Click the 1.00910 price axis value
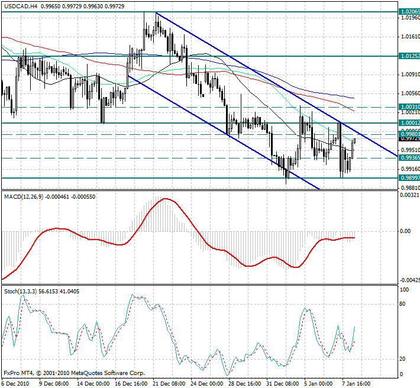Viewport: 420px width, 388px height. [x=411, y=74]
